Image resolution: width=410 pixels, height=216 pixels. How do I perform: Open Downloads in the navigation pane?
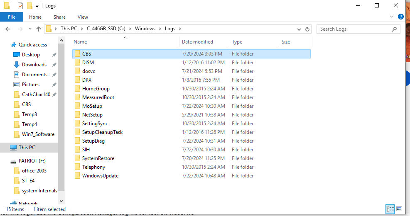tap(34, 65)
